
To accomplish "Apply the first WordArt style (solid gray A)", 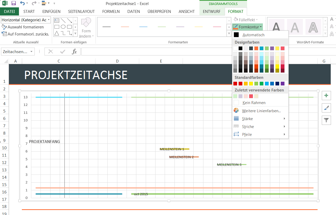I will tap(276, 27).
